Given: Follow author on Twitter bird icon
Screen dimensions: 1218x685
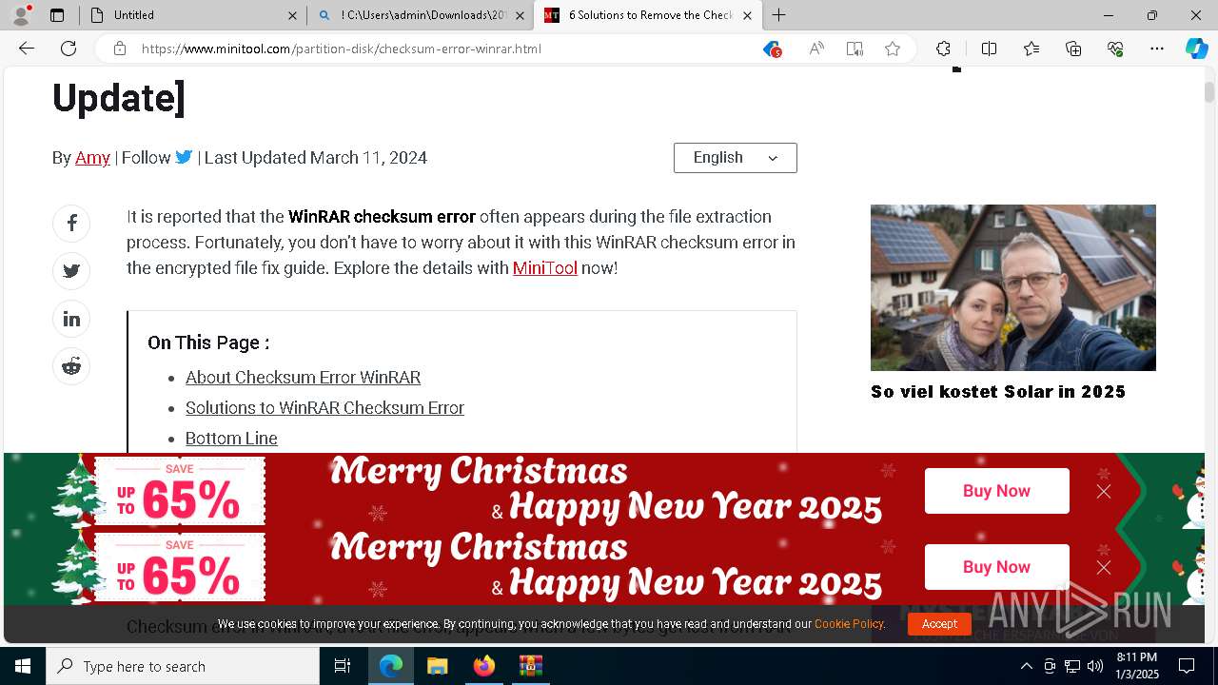Looking at the screenshot, I should [x=184, y=158].
